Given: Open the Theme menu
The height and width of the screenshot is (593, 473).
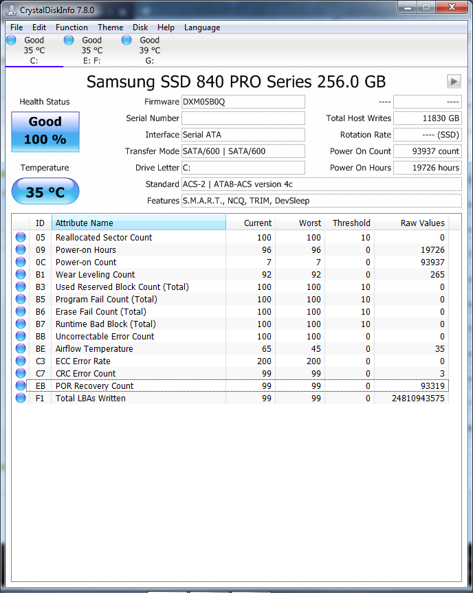Looking at the screenshot, I should [110, 27].
